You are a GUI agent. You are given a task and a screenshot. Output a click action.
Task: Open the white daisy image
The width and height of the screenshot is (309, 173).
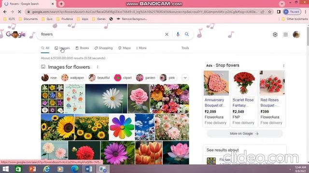[106, 99]
